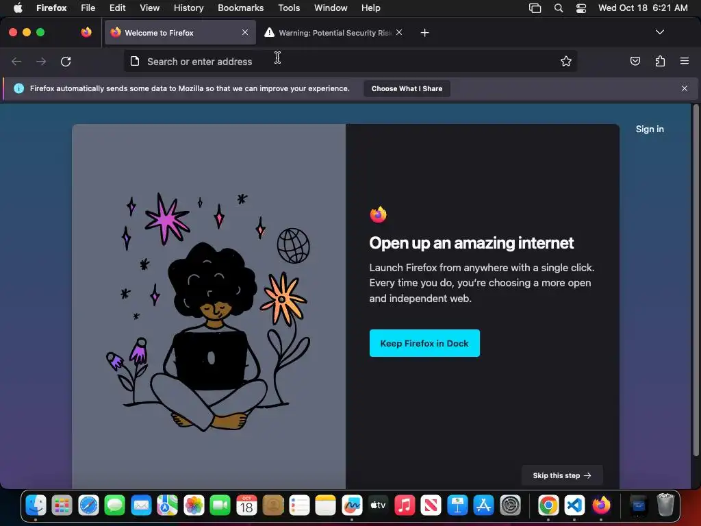Open the Window menu
This screenshot has width=701, height=526.
point(331,8)
